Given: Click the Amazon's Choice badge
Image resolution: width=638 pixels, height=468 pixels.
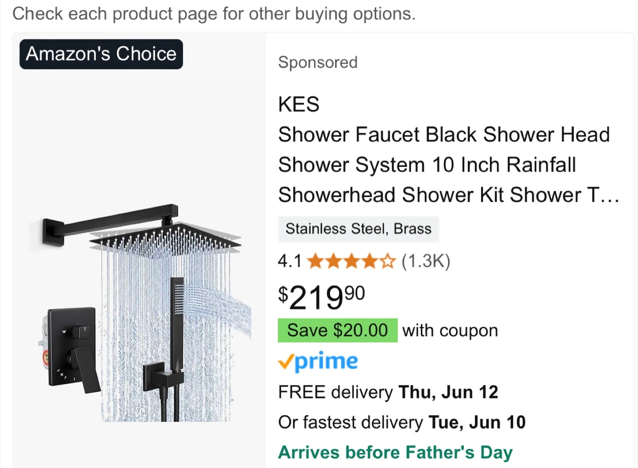Looking at the screenshot, I should pos(101,54).
